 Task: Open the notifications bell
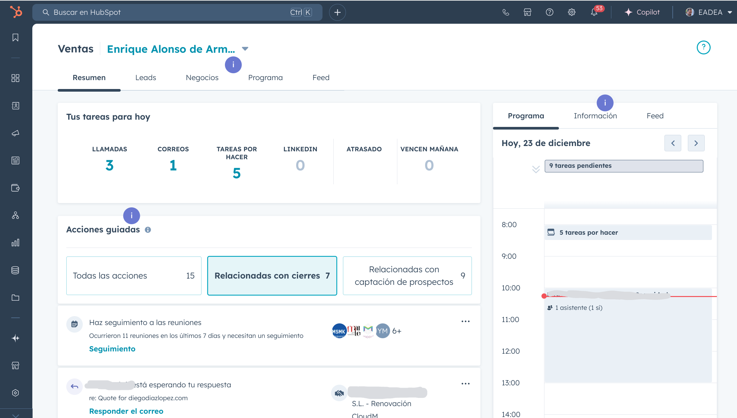pyautogui.click(x=594, y=13)
